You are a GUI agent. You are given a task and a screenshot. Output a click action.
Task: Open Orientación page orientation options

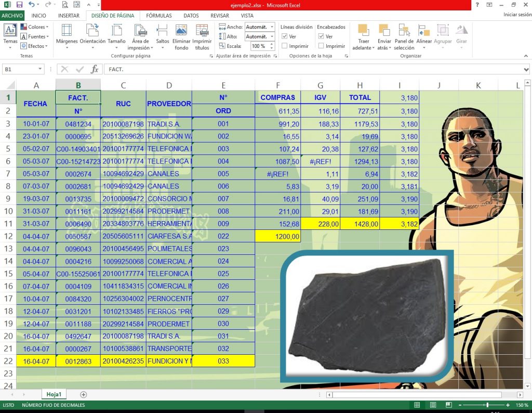(92, 37)
